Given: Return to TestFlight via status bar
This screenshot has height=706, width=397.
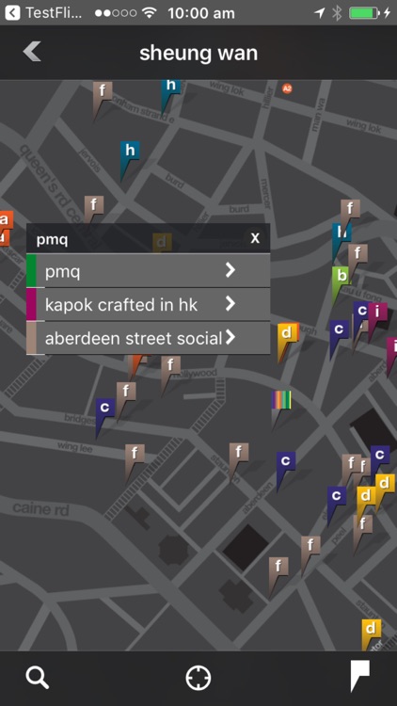Looking at the screenshot, I should click(44, 12).
